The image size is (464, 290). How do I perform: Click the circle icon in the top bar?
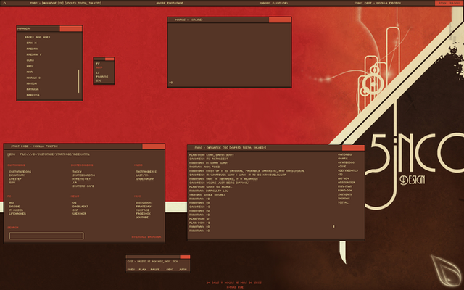(x=4, y=3)
